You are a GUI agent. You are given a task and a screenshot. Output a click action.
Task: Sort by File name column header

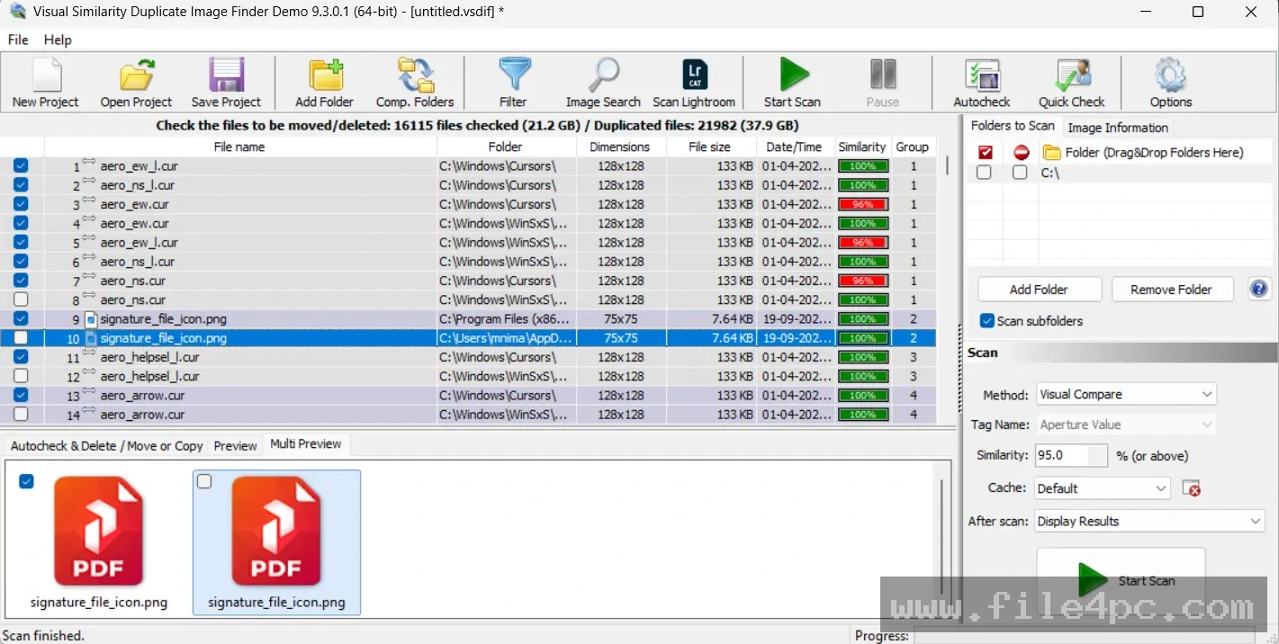pyautogui.click(x=239, y=147)
